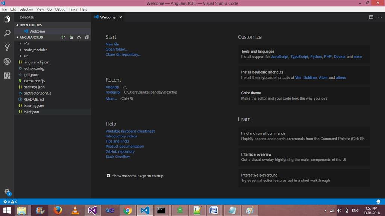Expand the e2e folder

53,44
